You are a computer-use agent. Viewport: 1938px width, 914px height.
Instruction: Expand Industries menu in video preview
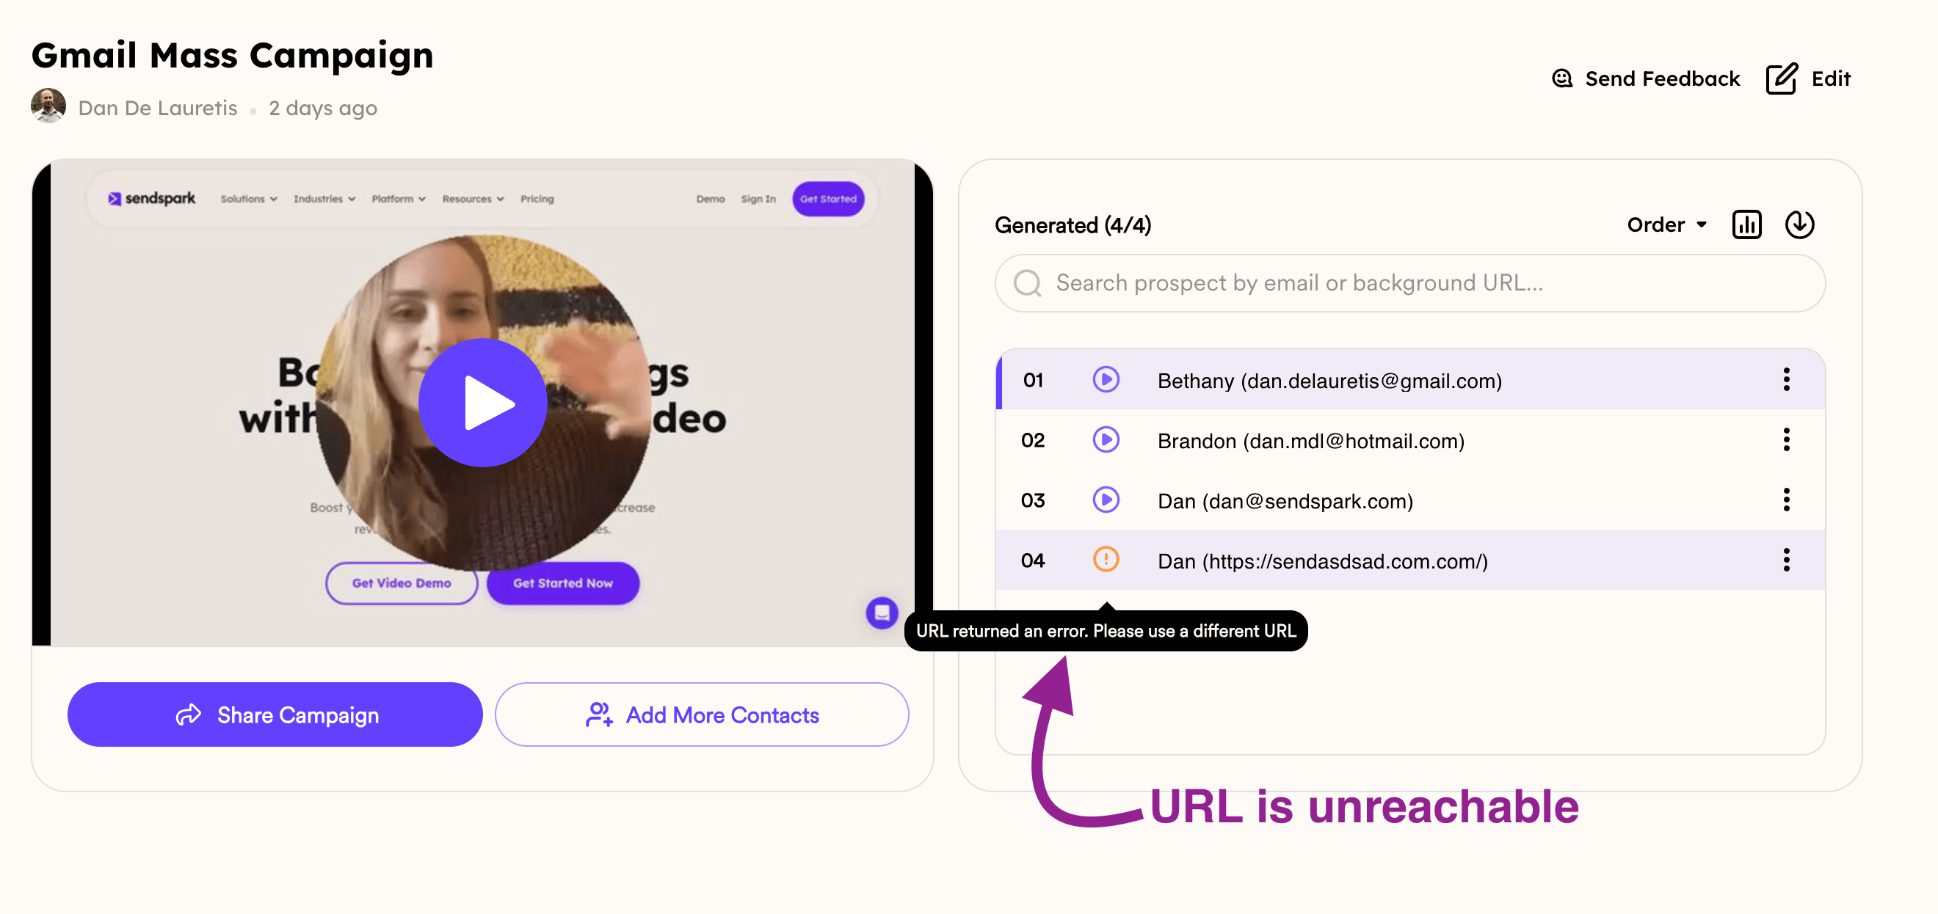pos(324,199)
